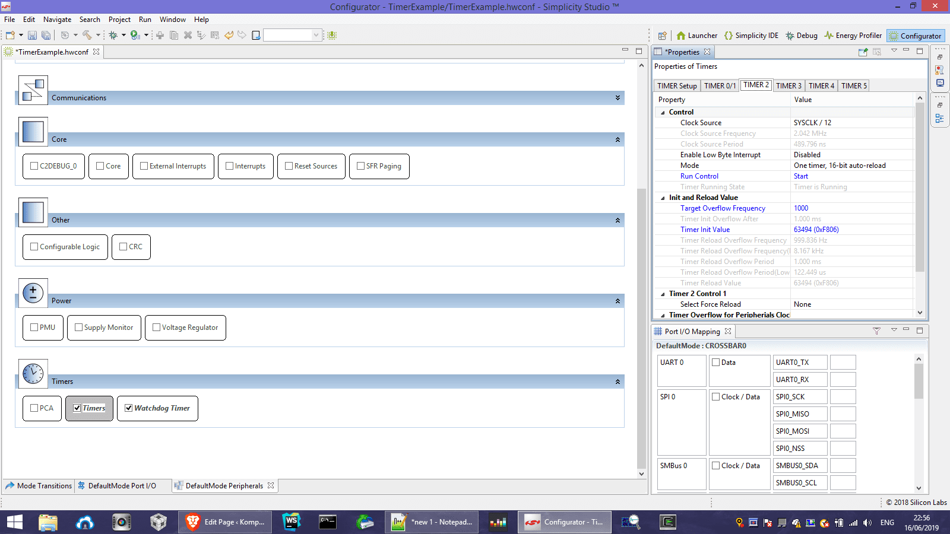
Task: Click the undo arrow icon in toolbar
Action: coord(229,36)
